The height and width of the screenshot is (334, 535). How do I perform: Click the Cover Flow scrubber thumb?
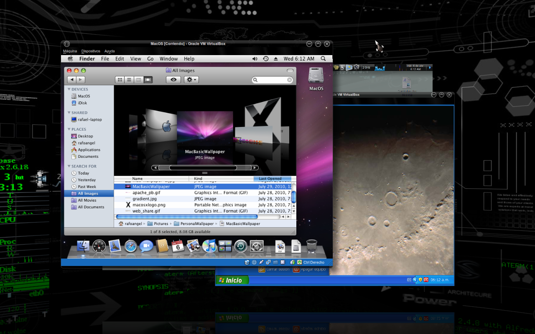(x=203, y=168)
